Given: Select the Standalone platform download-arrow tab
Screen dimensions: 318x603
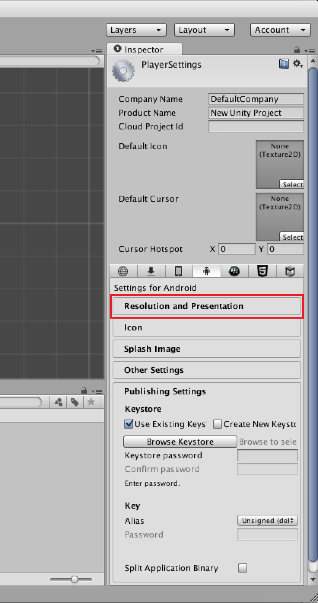Looking at the screenshot, I should point(151,271).
